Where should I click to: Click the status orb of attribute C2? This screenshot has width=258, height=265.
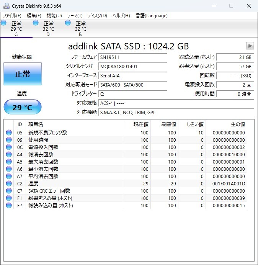point(9,183)
